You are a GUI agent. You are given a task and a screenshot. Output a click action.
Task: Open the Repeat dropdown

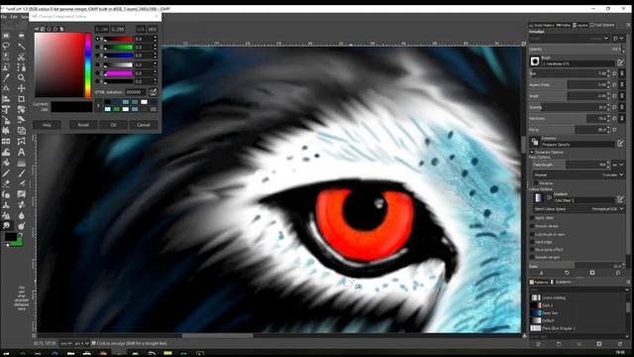point(579,175)
